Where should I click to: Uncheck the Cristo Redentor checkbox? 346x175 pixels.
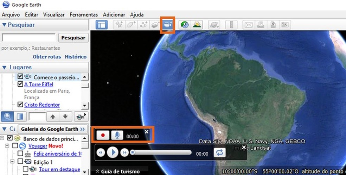(x=20, y=104)
